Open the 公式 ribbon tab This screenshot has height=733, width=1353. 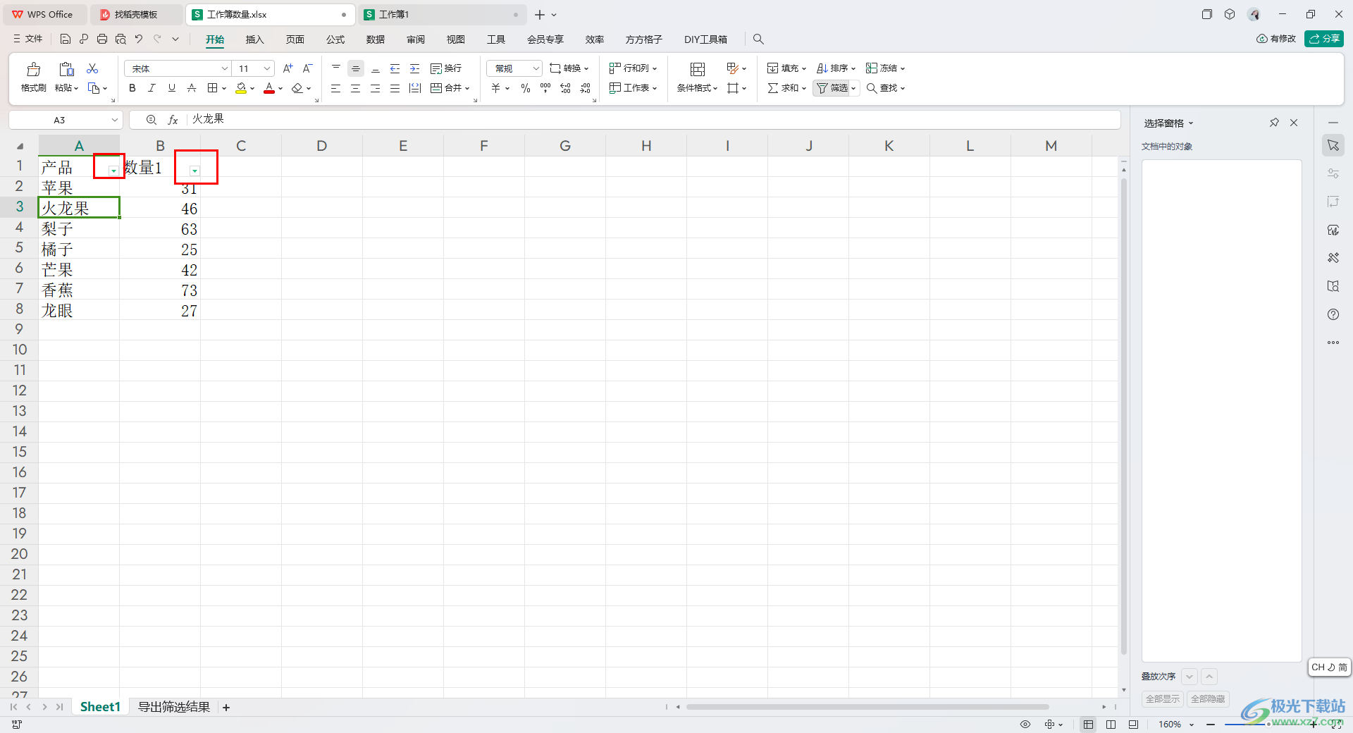(335, 39)
